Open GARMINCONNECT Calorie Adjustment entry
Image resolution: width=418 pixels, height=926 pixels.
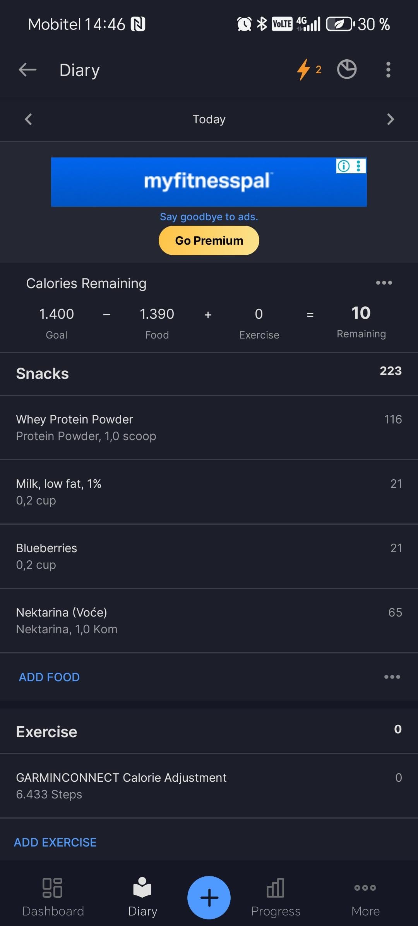(x=209, y=786)
